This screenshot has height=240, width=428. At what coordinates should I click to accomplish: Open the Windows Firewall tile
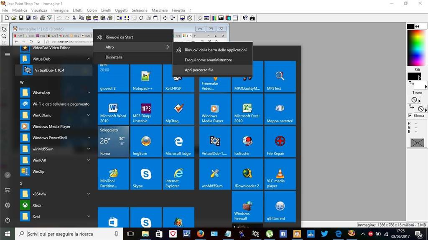[247, 207]
